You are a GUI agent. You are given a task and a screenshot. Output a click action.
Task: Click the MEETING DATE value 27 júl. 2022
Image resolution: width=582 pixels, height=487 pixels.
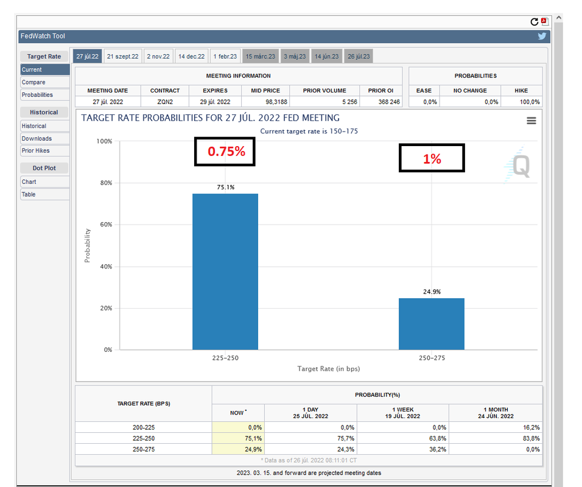pyautogui.click(x=108, y=102)
